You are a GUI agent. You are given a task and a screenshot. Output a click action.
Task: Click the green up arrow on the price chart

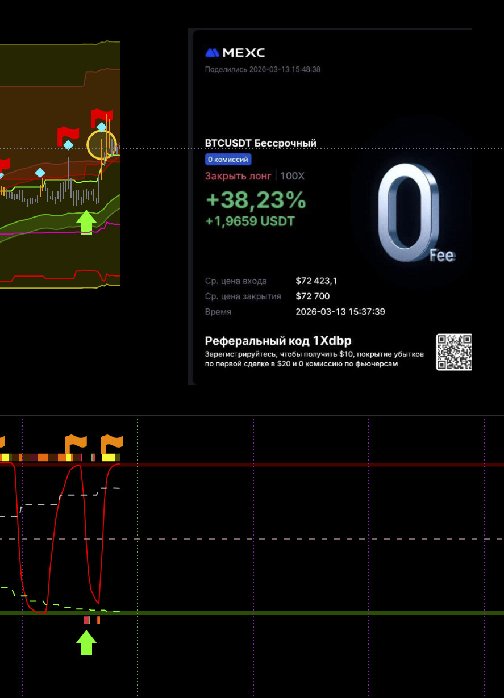click(86, 222)
